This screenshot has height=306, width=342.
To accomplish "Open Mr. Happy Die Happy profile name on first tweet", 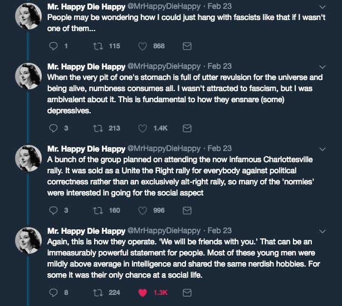I will [87, 6].
